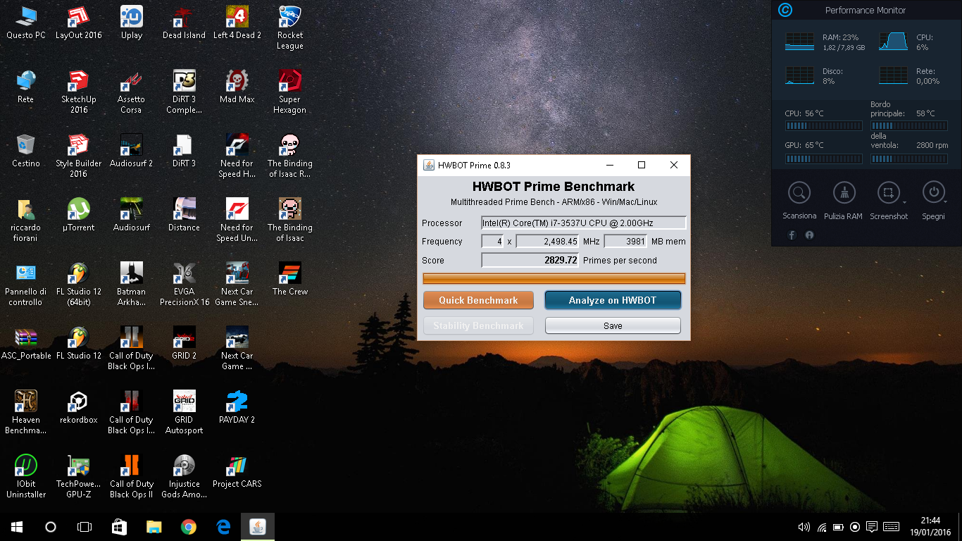Click the Spegni power icon
The width and height of the screenshot is (962, 541).
pyautogui.click(x=933, y=192)
